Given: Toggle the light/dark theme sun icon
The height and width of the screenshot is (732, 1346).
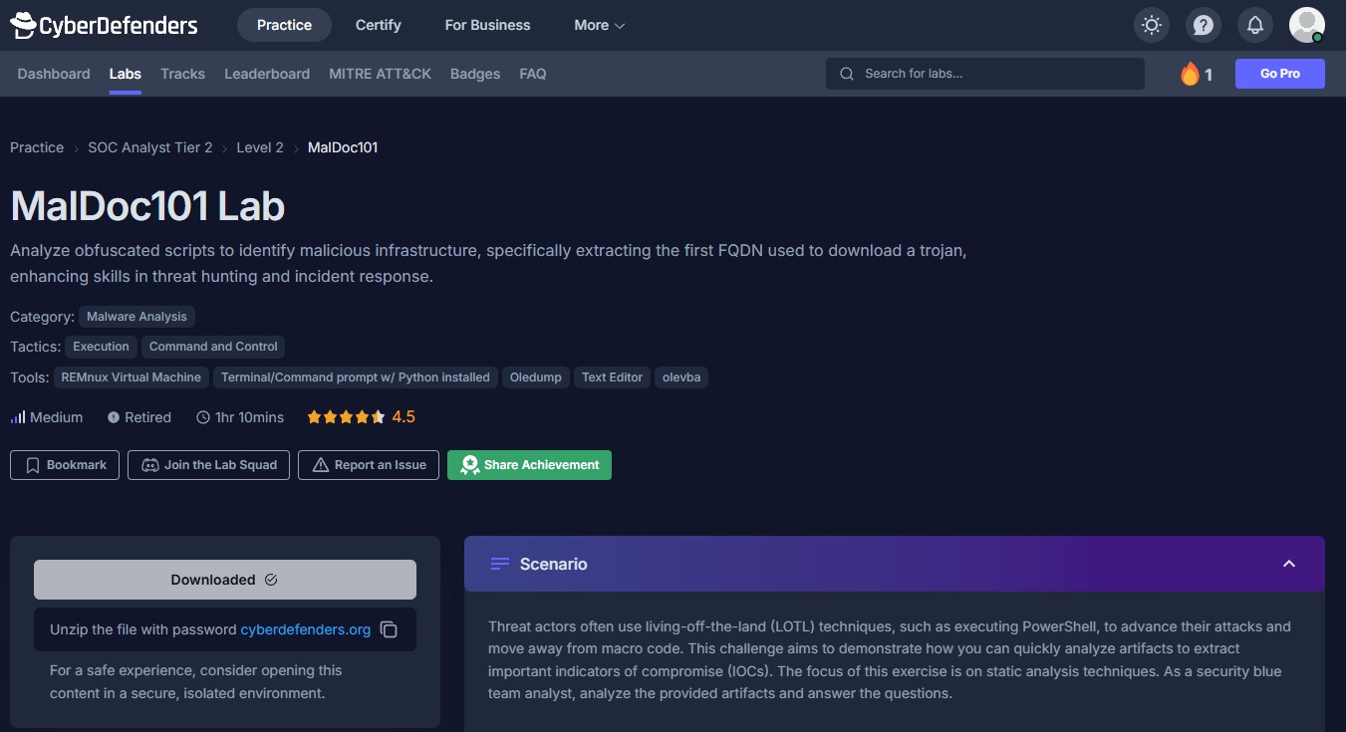Looking at the screenshot, I should click(1152, 25).
